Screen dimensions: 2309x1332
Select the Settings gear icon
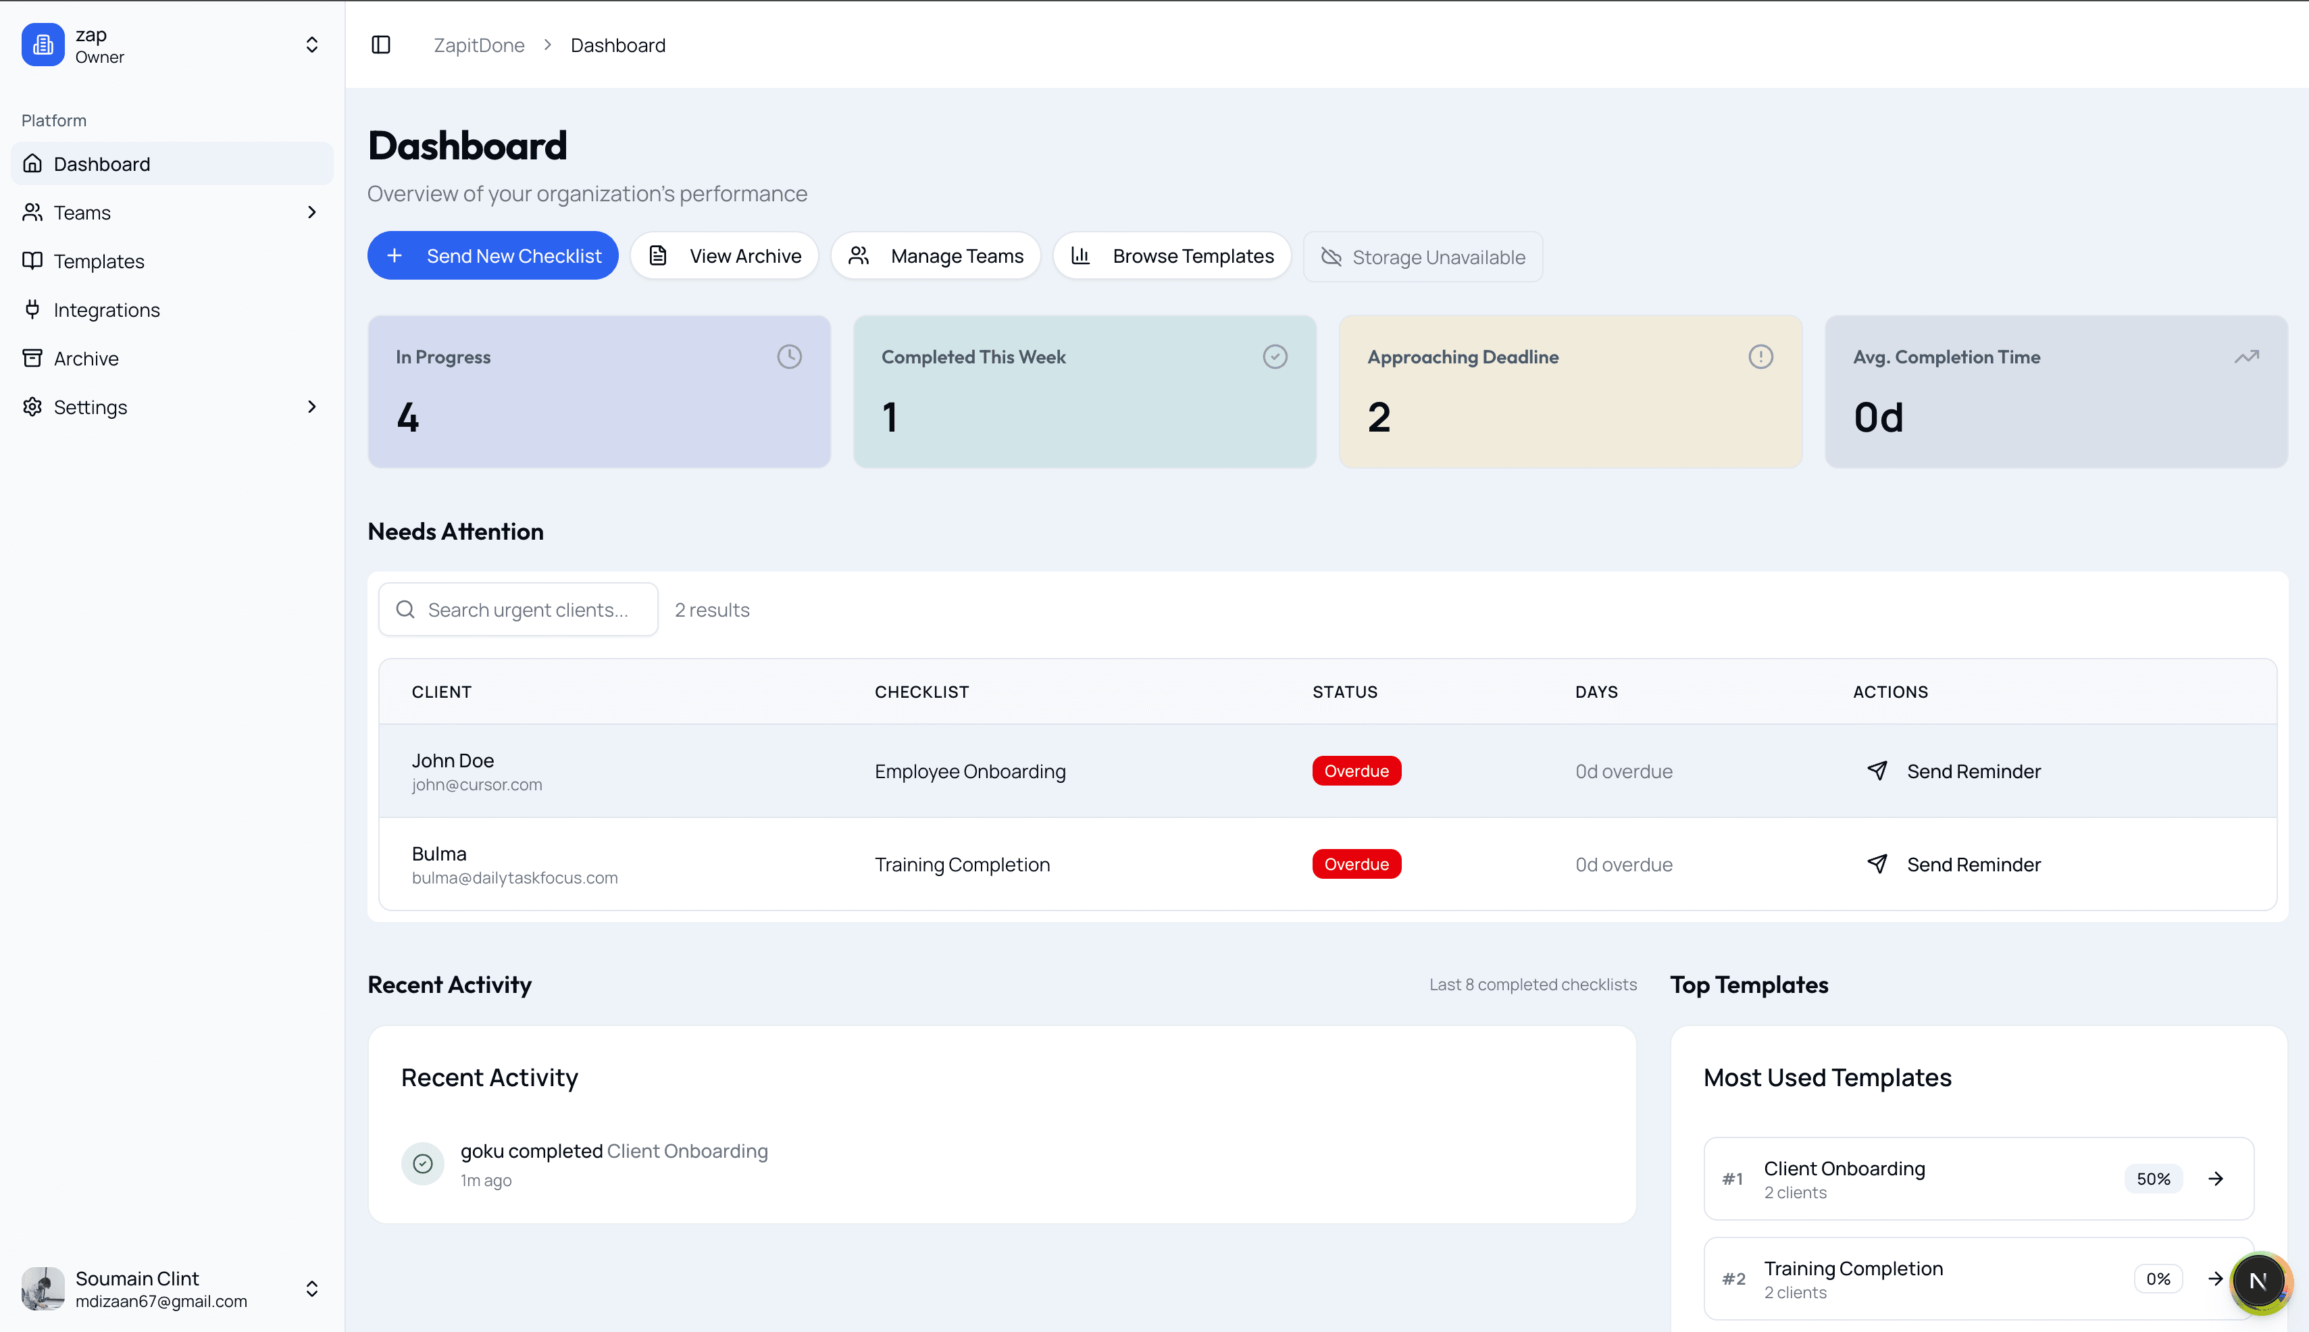click(33, 406)
